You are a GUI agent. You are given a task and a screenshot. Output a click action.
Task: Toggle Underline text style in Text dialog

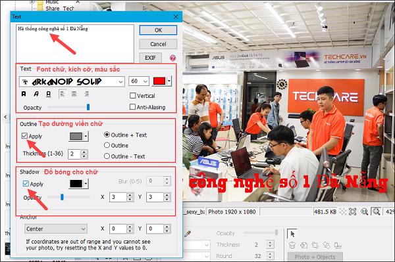click(48, 94)
